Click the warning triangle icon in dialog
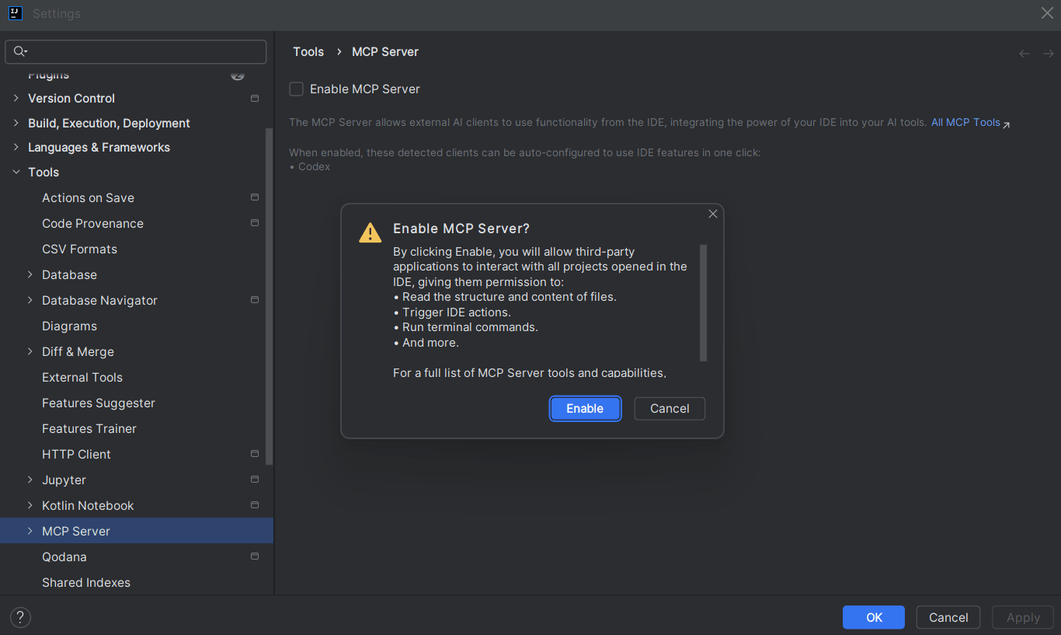 coord(370,232)
